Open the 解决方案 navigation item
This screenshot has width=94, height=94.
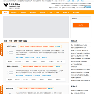click(66, 12)
